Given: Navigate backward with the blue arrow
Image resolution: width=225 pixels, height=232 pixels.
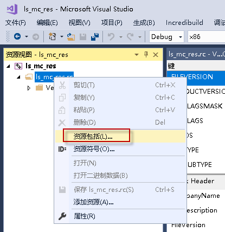Looking at the screenshot, I should click(17, 36).
